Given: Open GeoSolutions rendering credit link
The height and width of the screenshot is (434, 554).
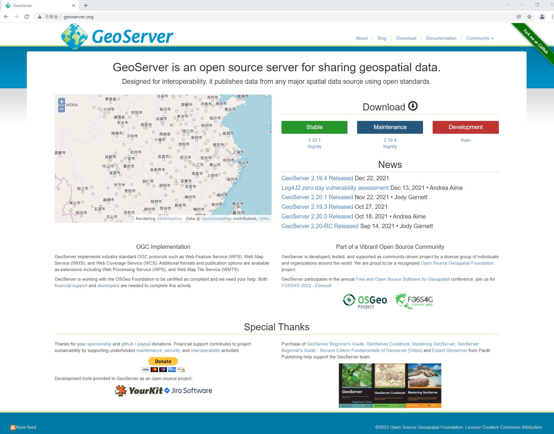Looking at the screenshot, I should 169,218.
